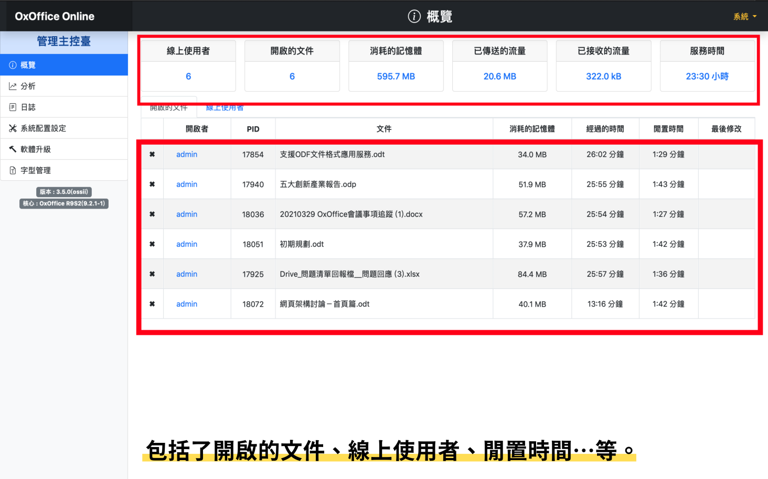Switch to the 開啟的文件 tab
The height and width of the screenshot is (479, 768).
click(x=168, y=107)
